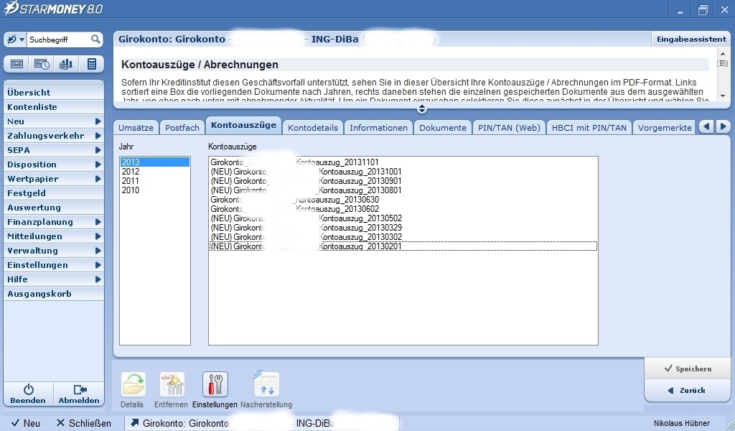This screenshot has height=431, width=735.
Task: Switch to the HBCI mit PIN/TAN tab
Action: (589, 128)
